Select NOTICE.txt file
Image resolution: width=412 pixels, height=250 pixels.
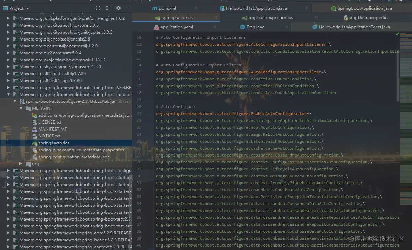pyautogui.click(x=49, y=136)
